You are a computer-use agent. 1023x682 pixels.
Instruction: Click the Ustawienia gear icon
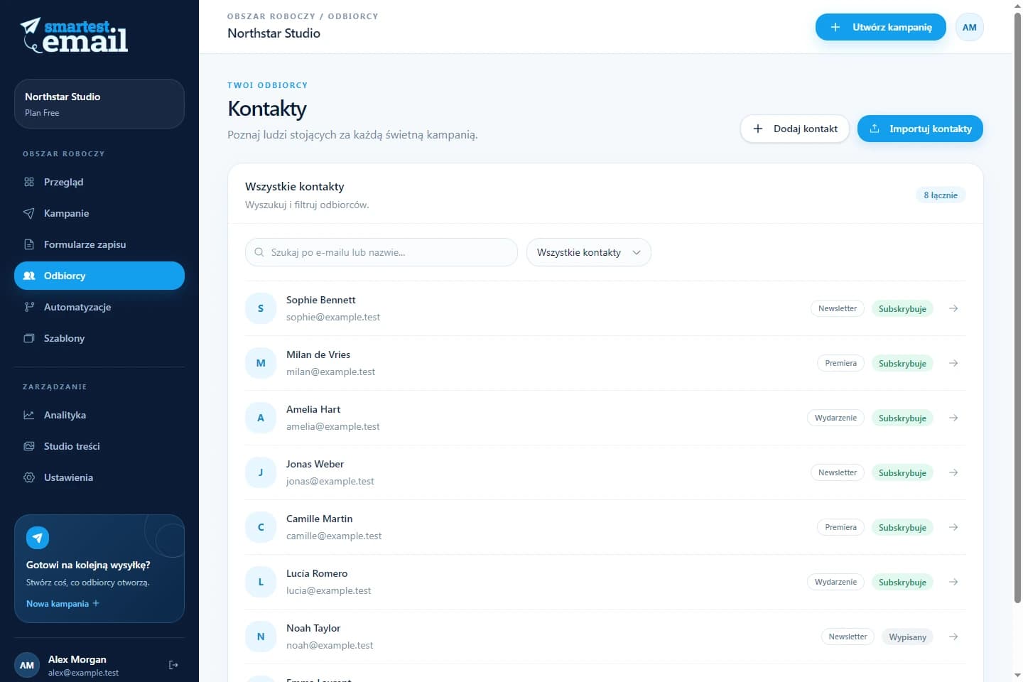29,477
